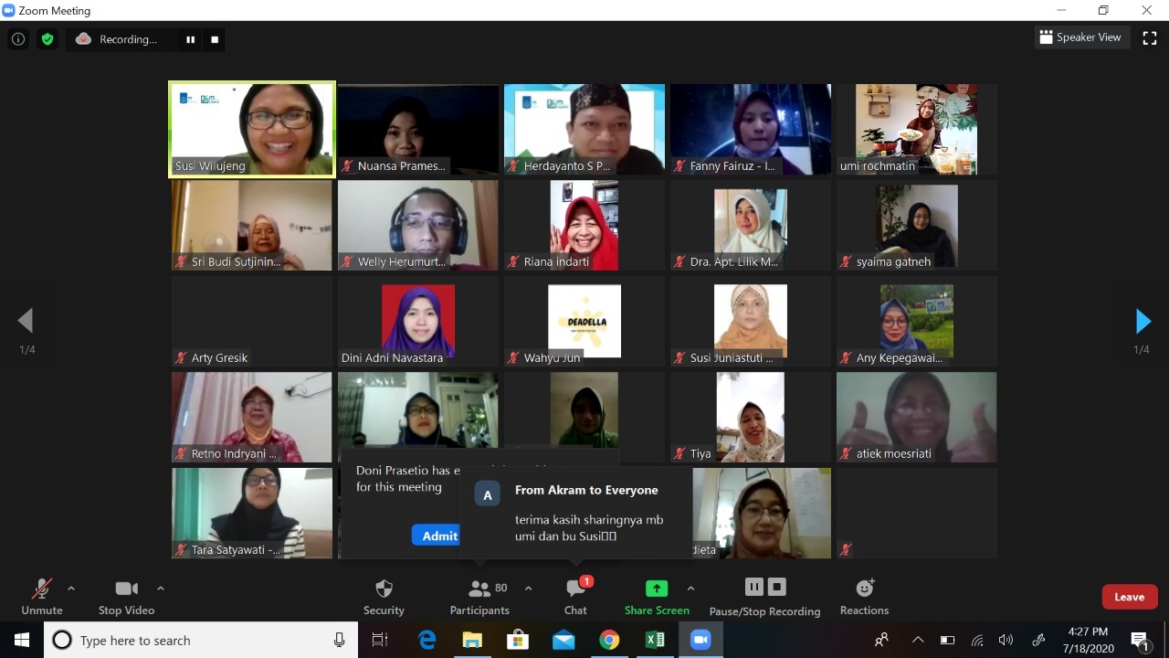Image resolution: width=1169 pixels, height=658 pixels.
Task: Leave the meeting
Action: click(x=1129, y=597)
